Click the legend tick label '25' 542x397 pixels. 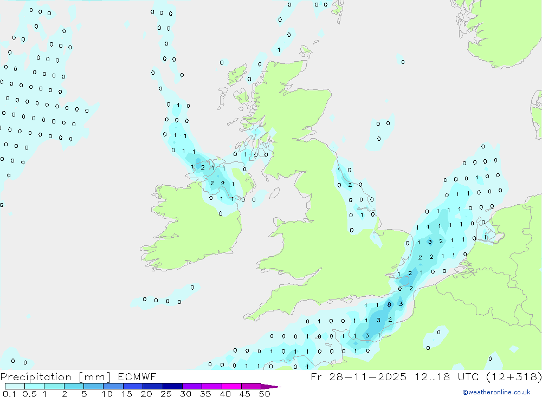tap(166, 394)
